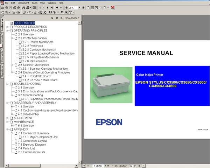
Task: Collapse the 2.2 Printer Mechanism node
Action: pyautogui.click(x=12, y=38)
